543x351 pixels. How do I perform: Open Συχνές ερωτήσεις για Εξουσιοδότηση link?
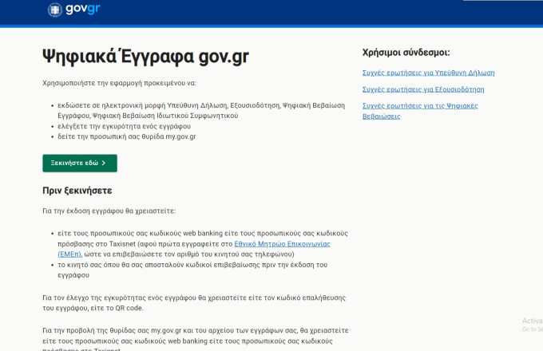[x=423, y=89]
